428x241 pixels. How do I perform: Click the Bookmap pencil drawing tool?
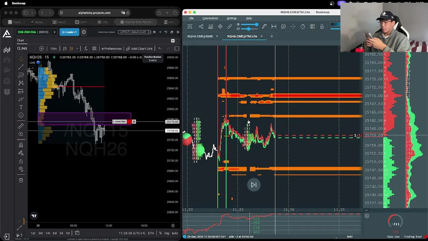click(x=264, y=26)
